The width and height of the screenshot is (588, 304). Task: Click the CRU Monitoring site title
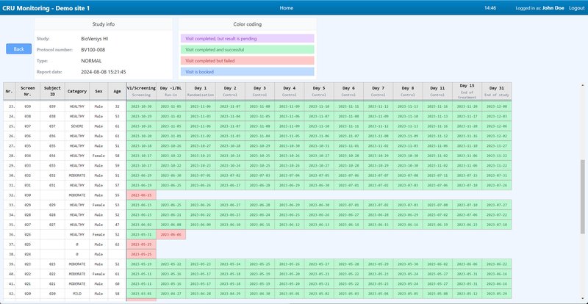point(46,7)
